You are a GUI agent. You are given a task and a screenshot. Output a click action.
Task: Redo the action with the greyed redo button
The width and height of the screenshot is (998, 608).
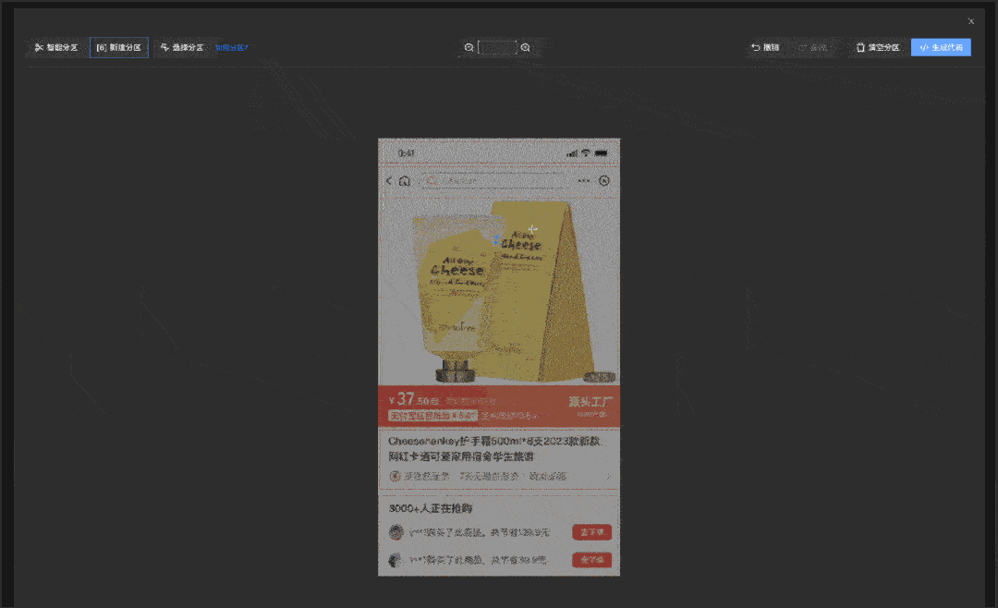813,48
